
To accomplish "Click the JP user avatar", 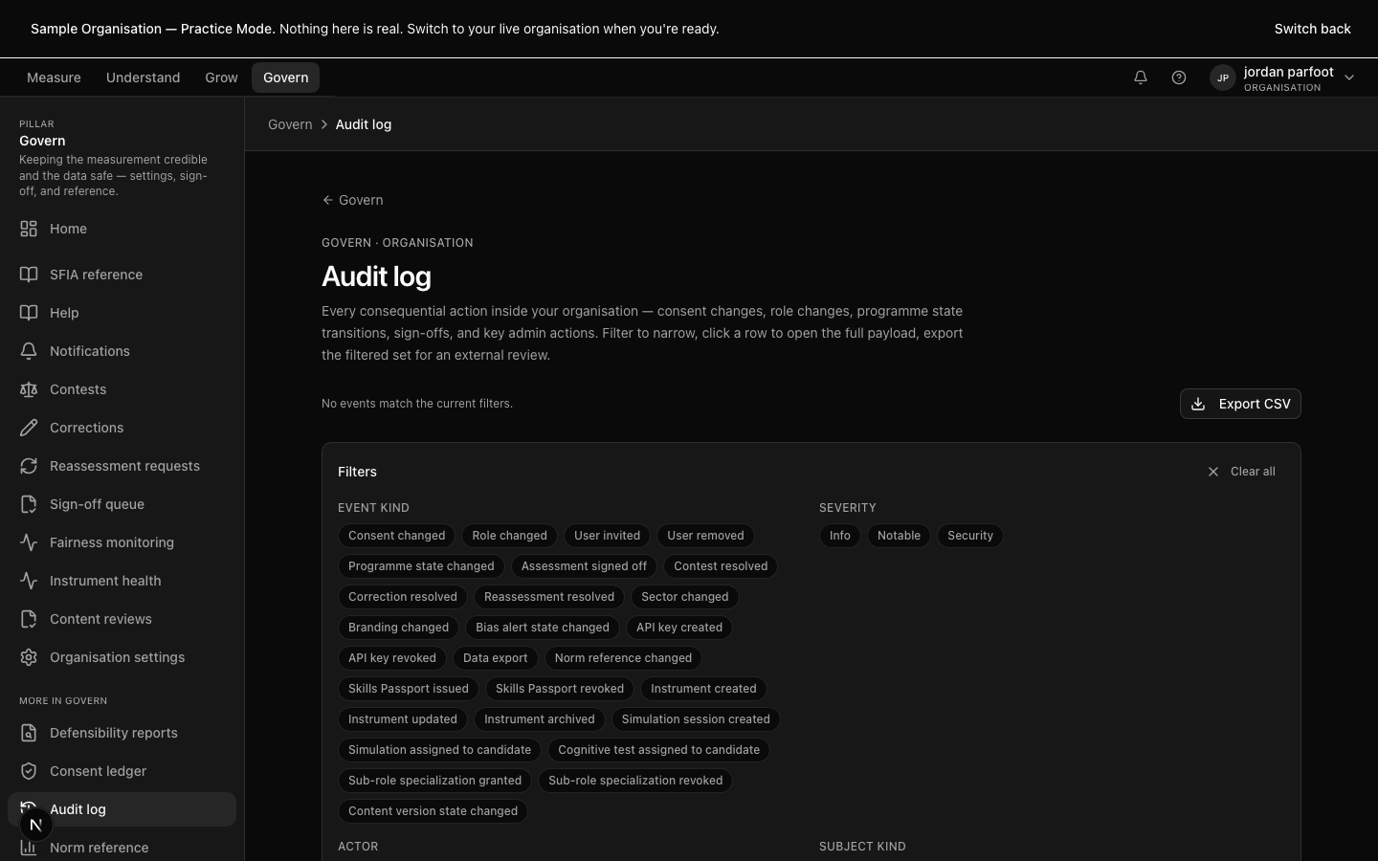I will (x=1223, y=77).
